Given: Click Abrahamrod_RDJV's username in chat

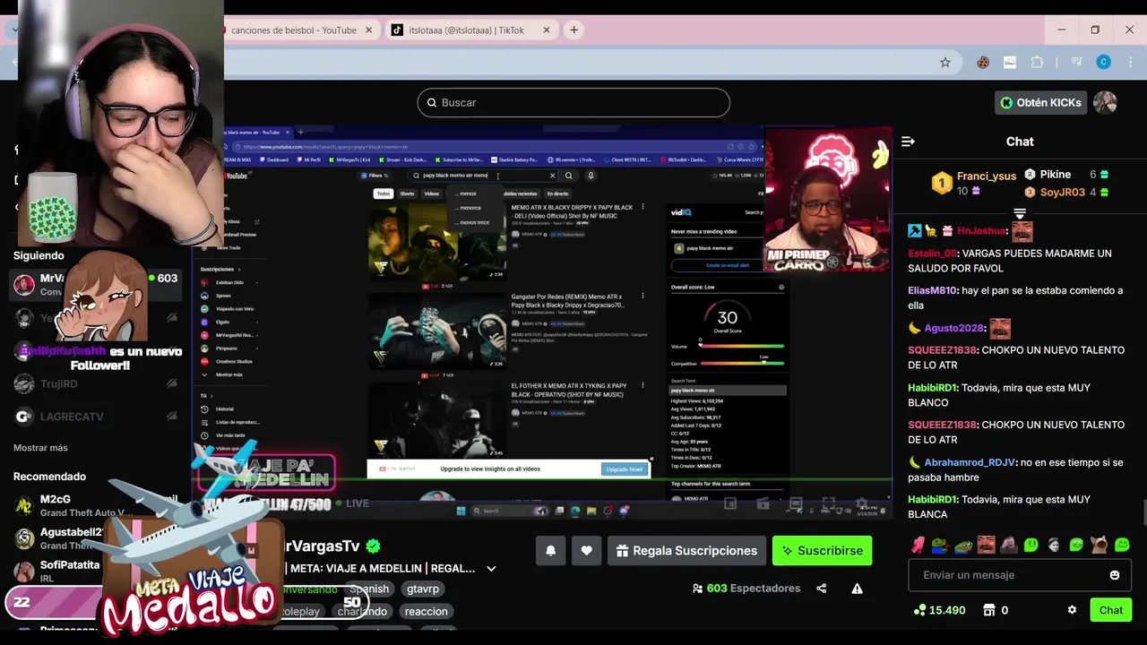Looking at the screenshot, I should point(970,462).
